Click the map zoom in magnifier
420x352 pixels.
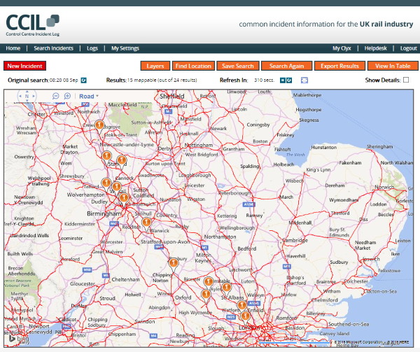click(x=67, y=96)
